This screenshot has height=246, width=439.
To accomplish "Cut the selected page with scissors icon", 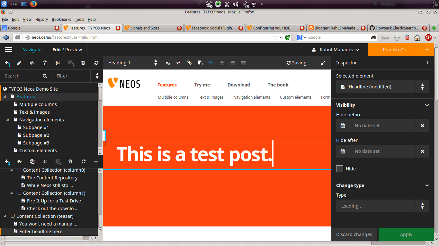I will pyautogui.click(x=58, y=63).
